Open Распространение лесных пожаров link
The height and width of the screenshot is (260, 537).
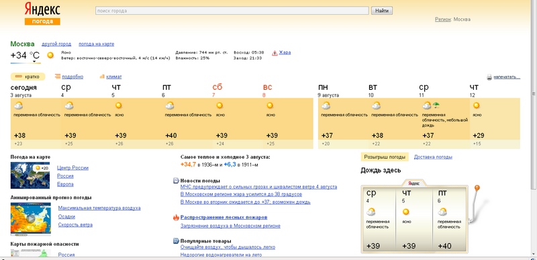click(x=224, y=218)
